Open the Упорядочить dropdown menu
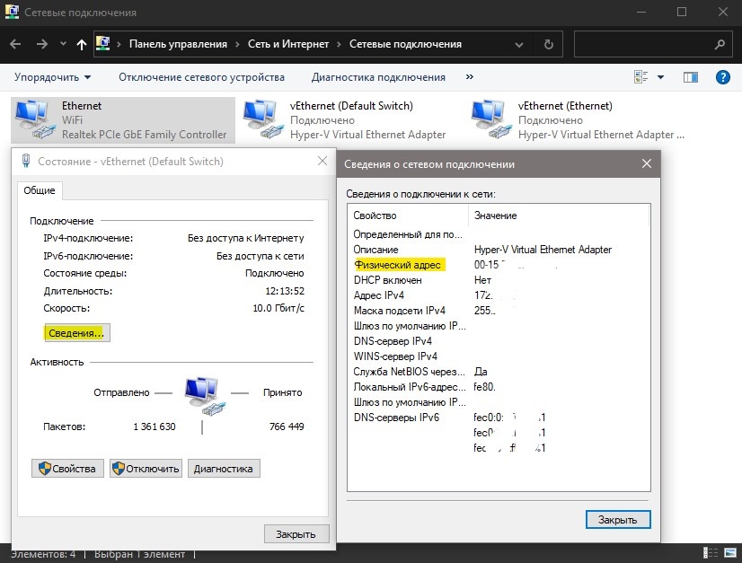Screen dimensions: 742x563 52,77
